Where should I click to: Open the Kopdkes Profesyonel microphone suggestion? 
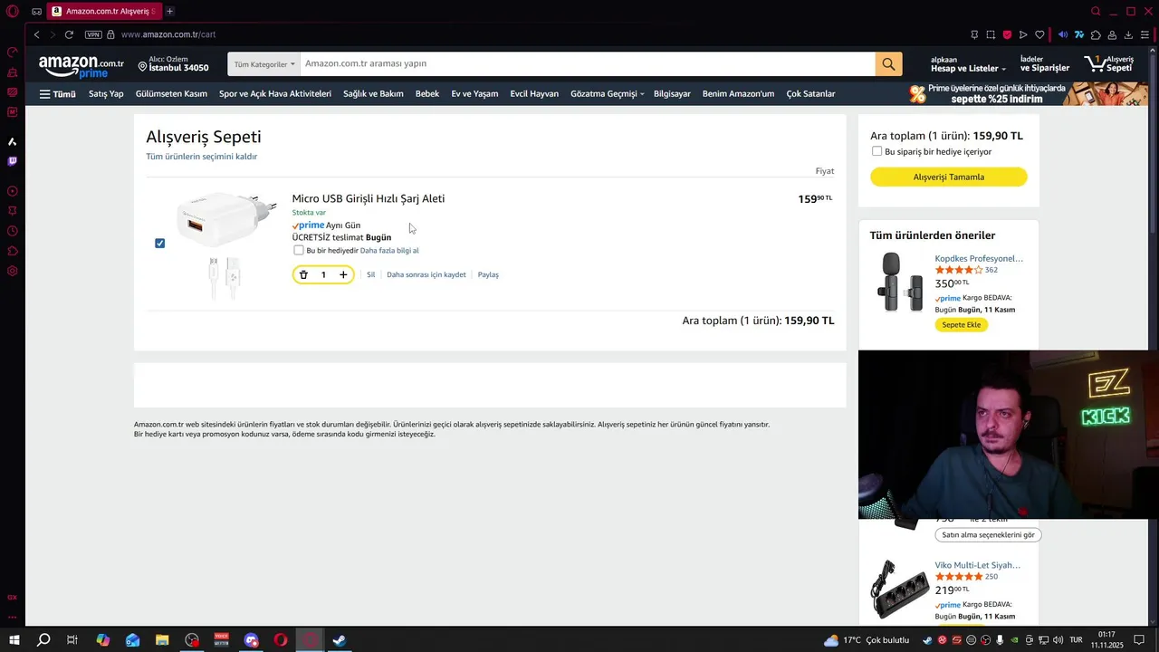pyautogui.click(x=979, y=259)
